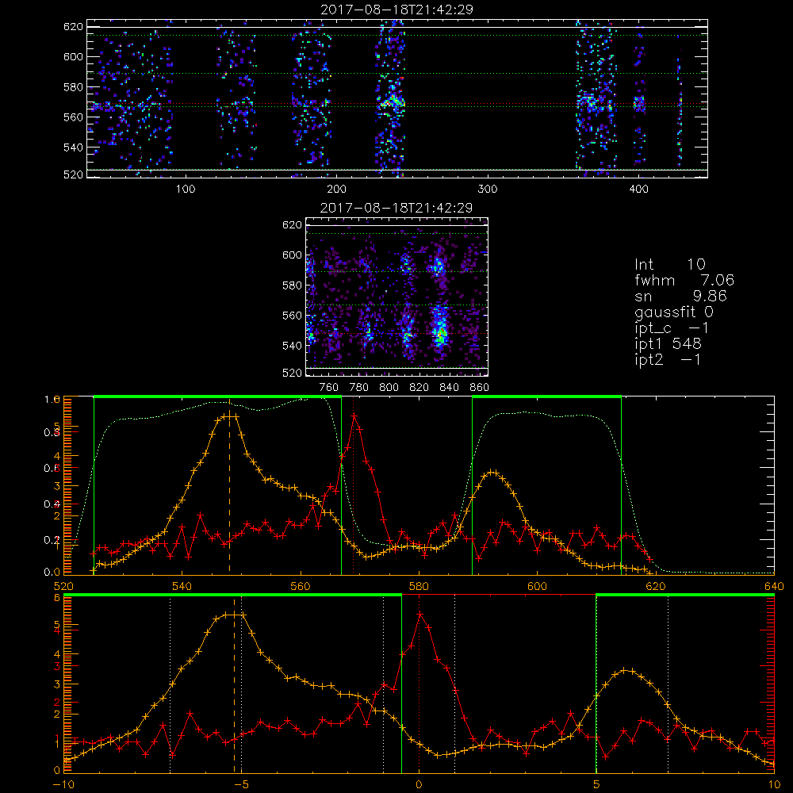Click the green vertical boundary line near 589
793x793 pixels.
point(473,485)
